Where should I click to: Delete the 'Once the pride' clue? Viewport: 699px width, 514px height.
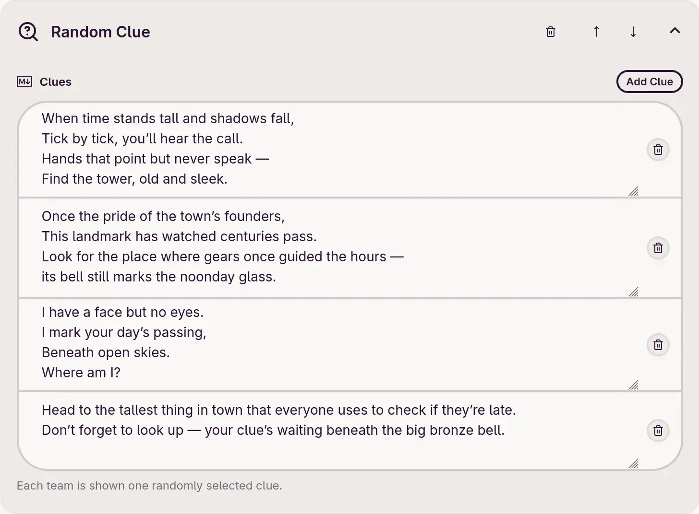pos(658,248)
